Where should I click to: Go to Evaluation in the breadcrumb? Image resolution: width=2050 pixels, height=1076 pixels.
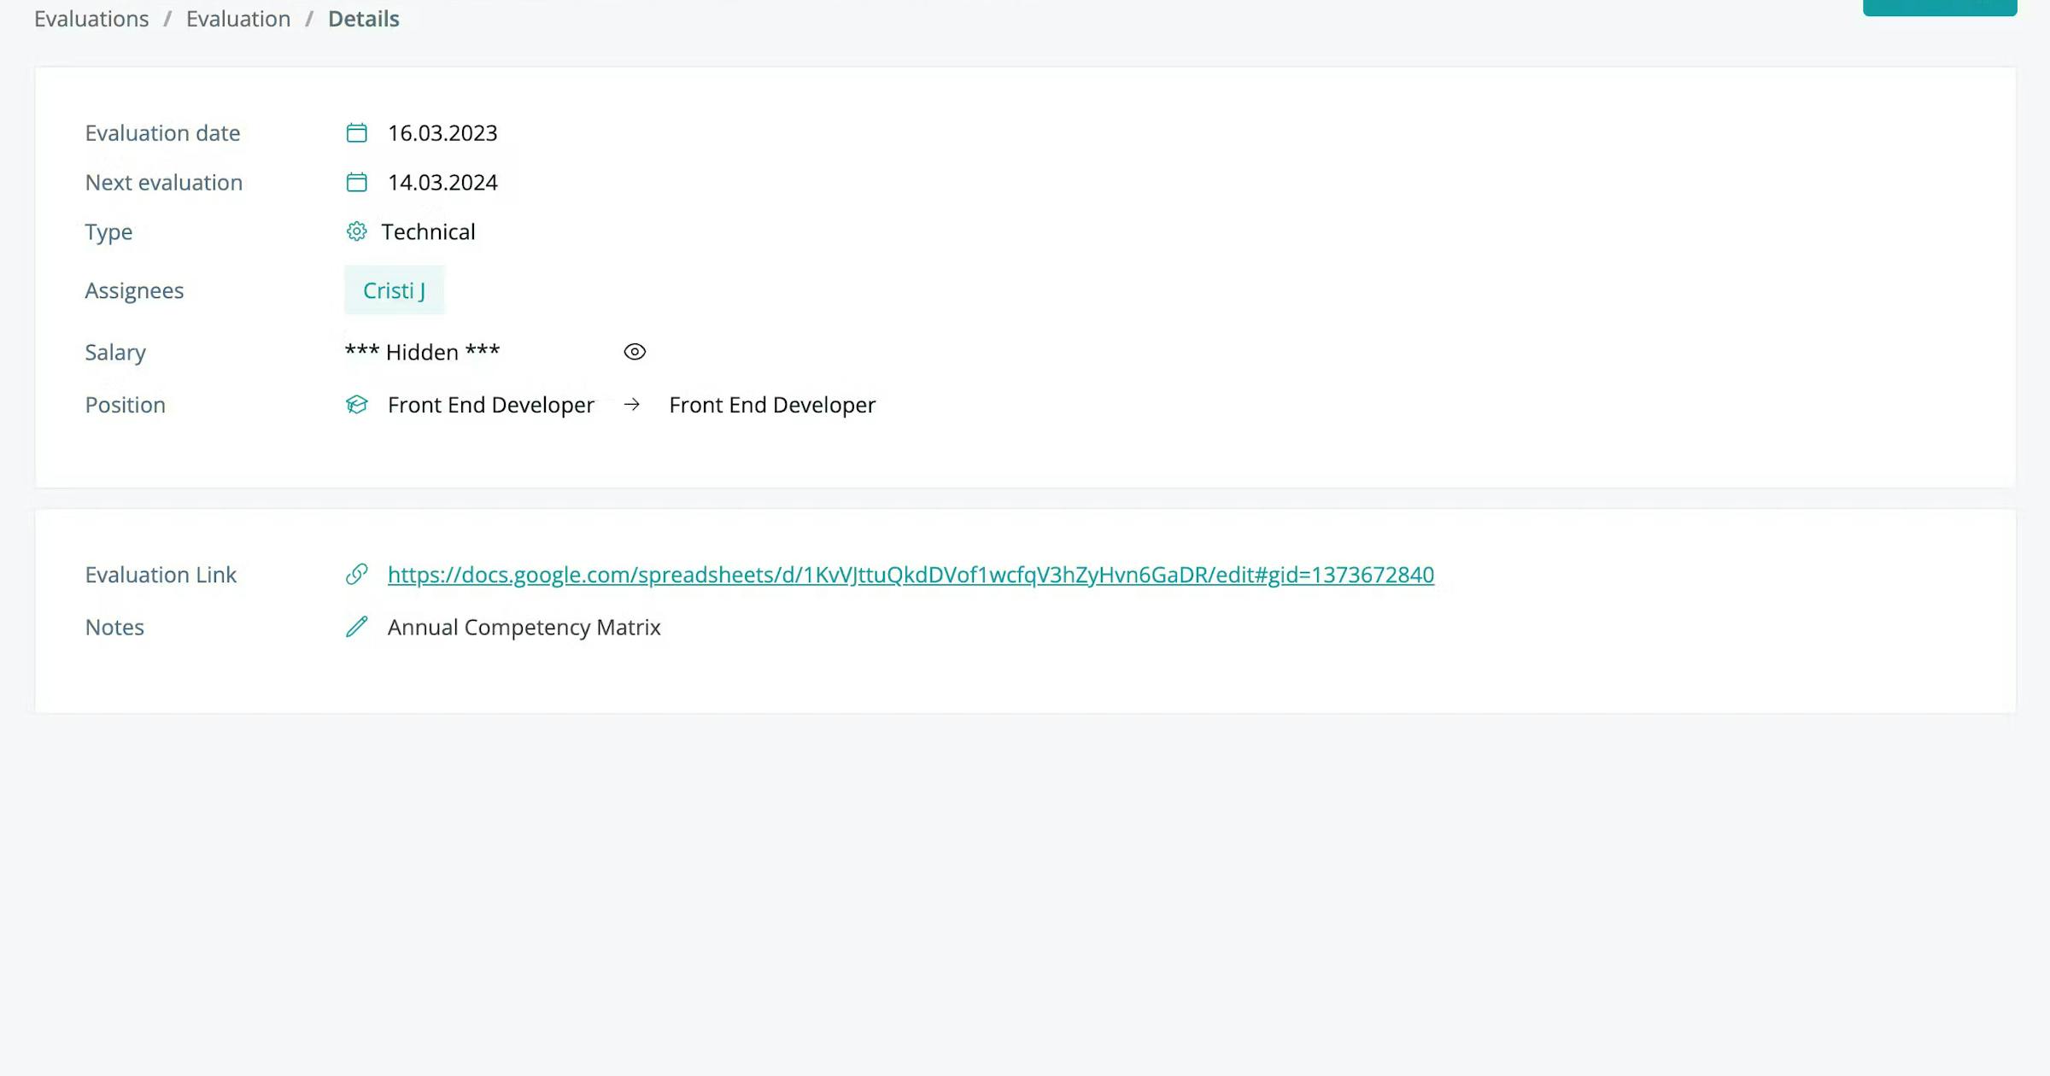(238, 19)
